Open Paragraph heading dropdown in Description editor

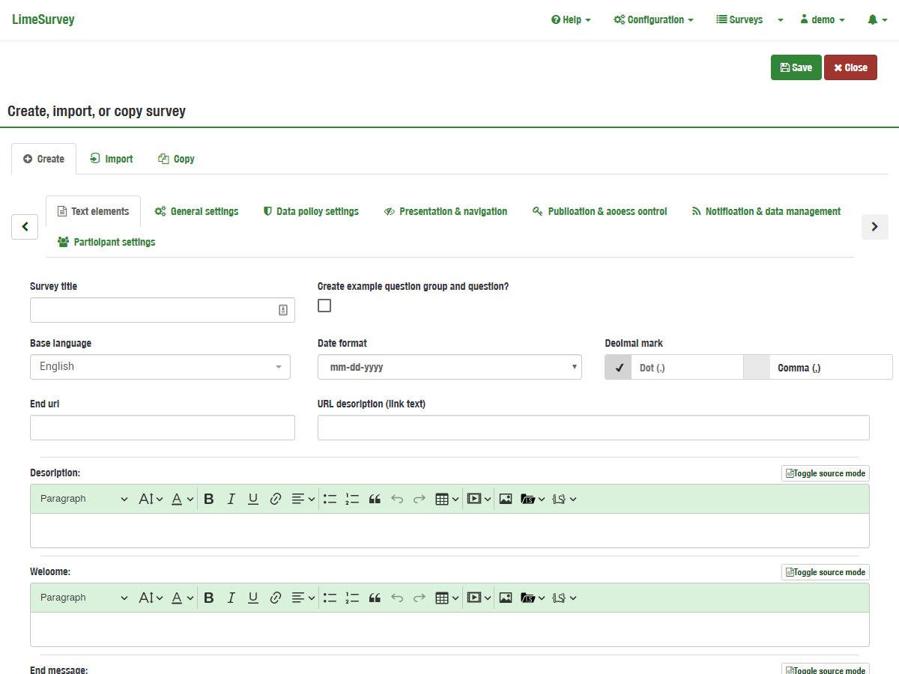coord(83,499)
